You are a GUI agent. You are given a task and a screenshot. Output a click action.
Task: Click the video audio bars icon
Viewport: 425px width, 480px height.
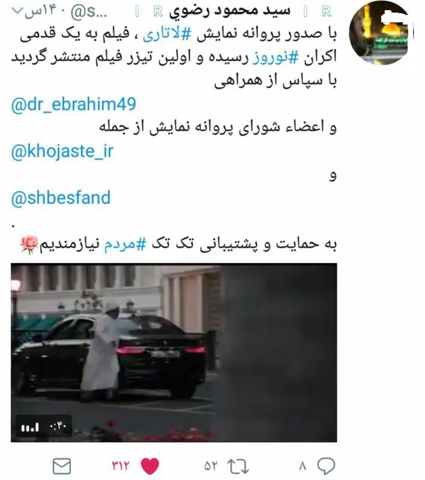30,427
